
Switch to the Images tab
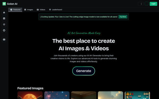[29, 10]
